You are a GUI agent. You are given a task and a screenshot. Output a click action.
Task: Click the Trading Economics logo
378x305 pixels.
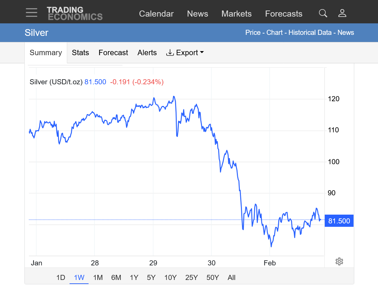tap(75, 13)
